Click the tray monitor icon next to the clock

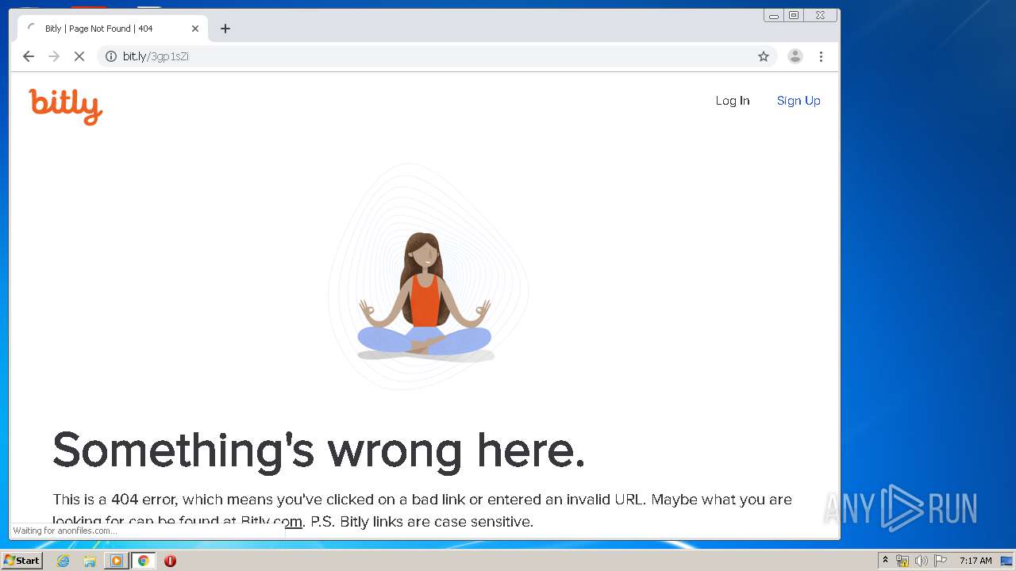[x=1006, y=561]
